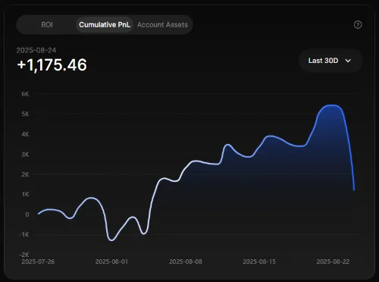Screen dimensions: 379x282
Task: Open the Last 30D range dropdown
Action: 330,61
